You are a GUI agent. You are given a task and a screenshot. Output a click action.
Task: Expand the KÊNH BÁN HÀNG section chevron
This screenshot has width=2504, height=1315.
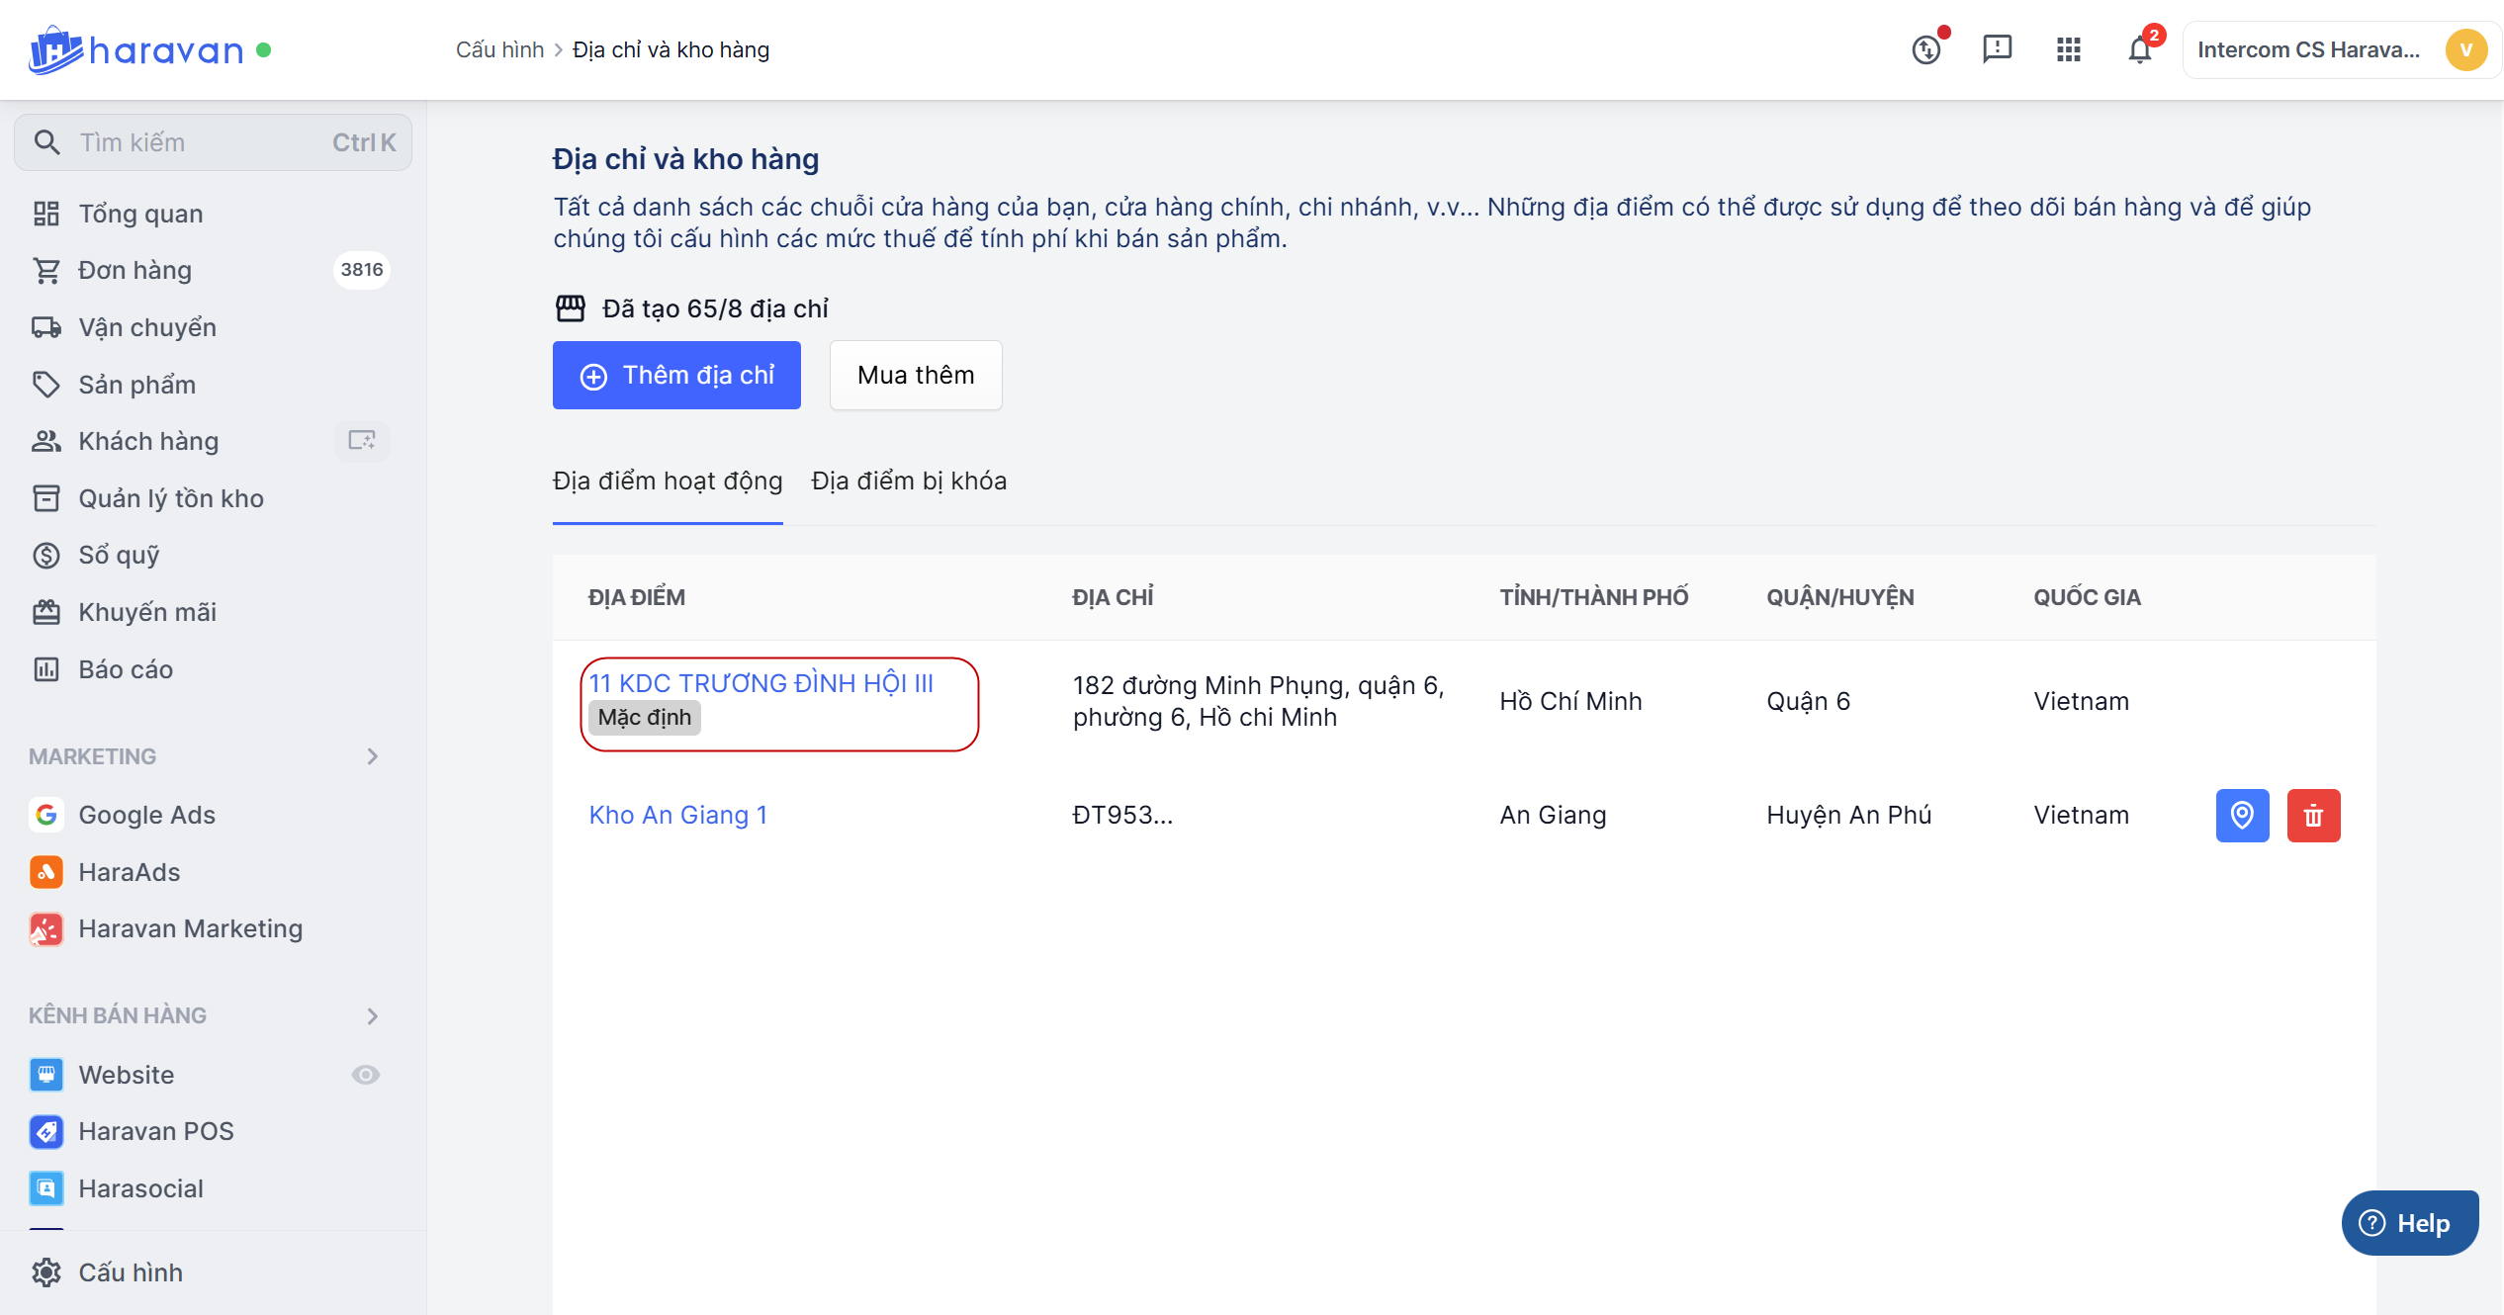coord(372,1016)
